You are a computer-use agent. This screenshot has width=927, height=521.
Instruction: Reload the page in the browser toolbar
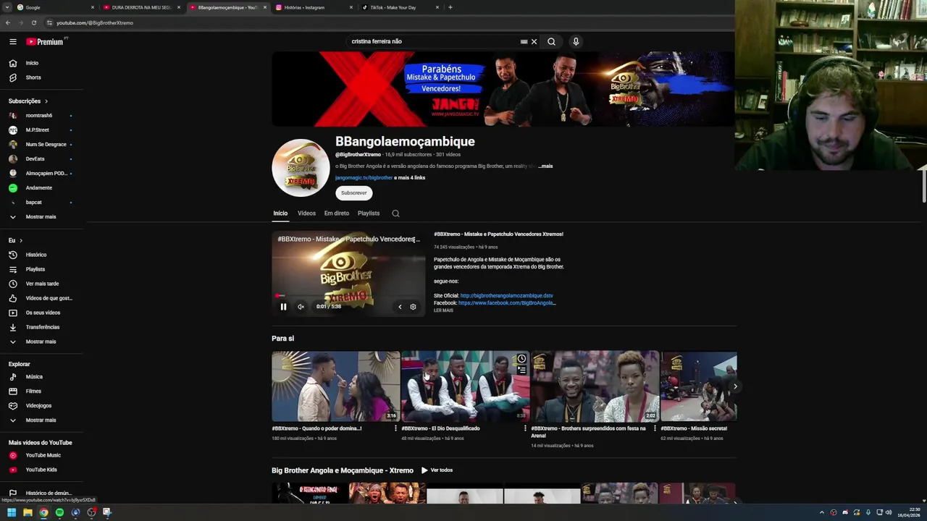[x=33, y=23]
